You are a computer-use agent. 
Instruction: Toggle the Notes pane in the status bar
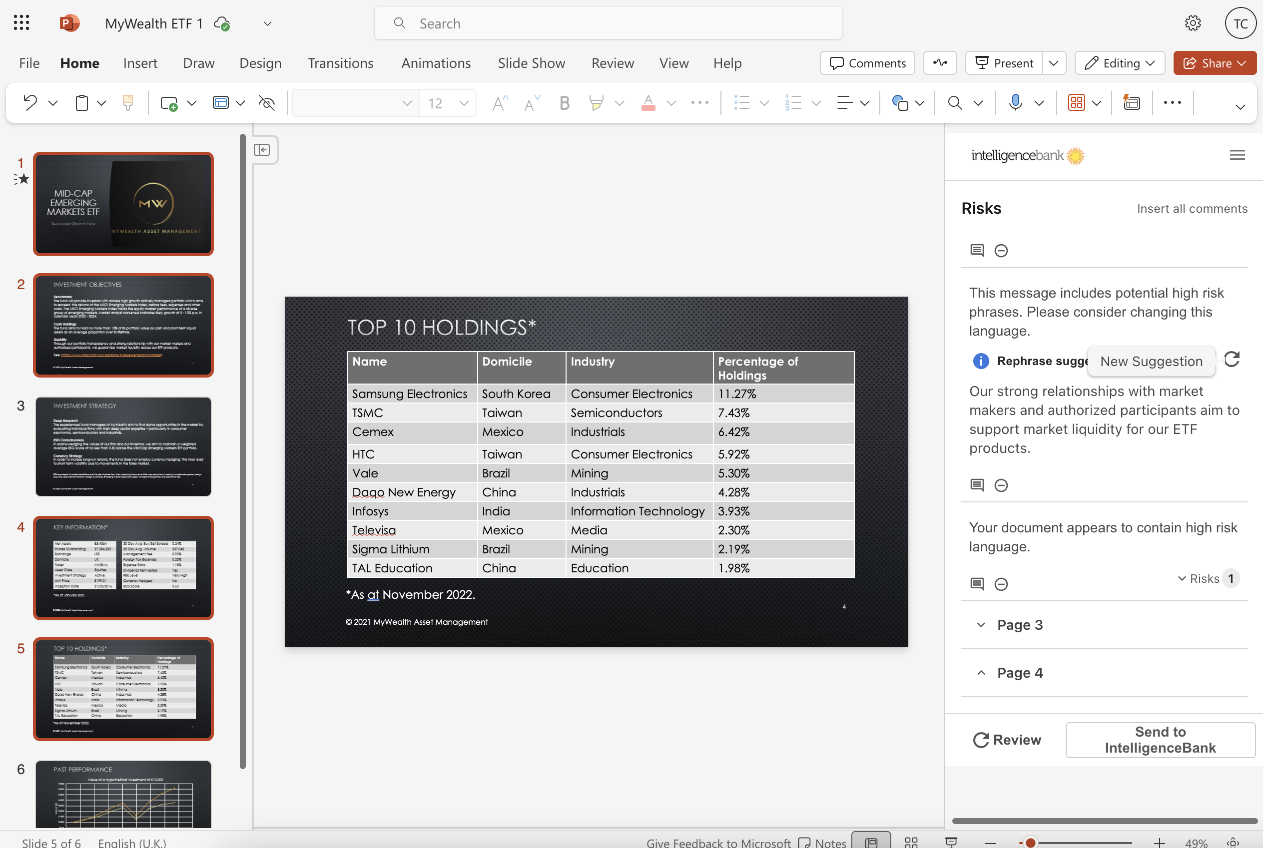click(x=823, y=842)
